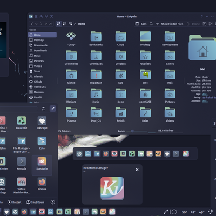Click the Restart button in the launcher
This screenshot has height=216, width=216.
(15, 202)
